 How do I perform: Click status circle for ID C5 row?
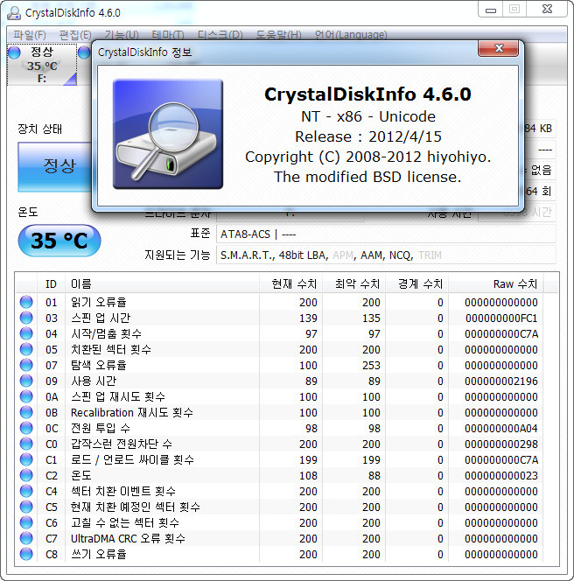pyautogui.click(x=26, y=507)
